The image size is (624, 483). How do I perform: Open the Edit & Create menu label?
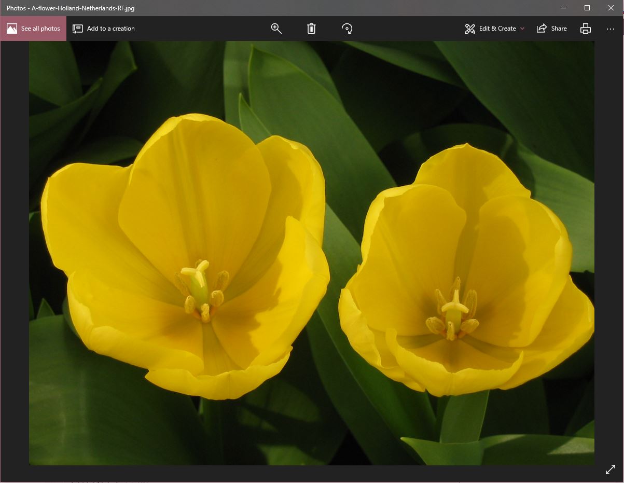[497, 29]
